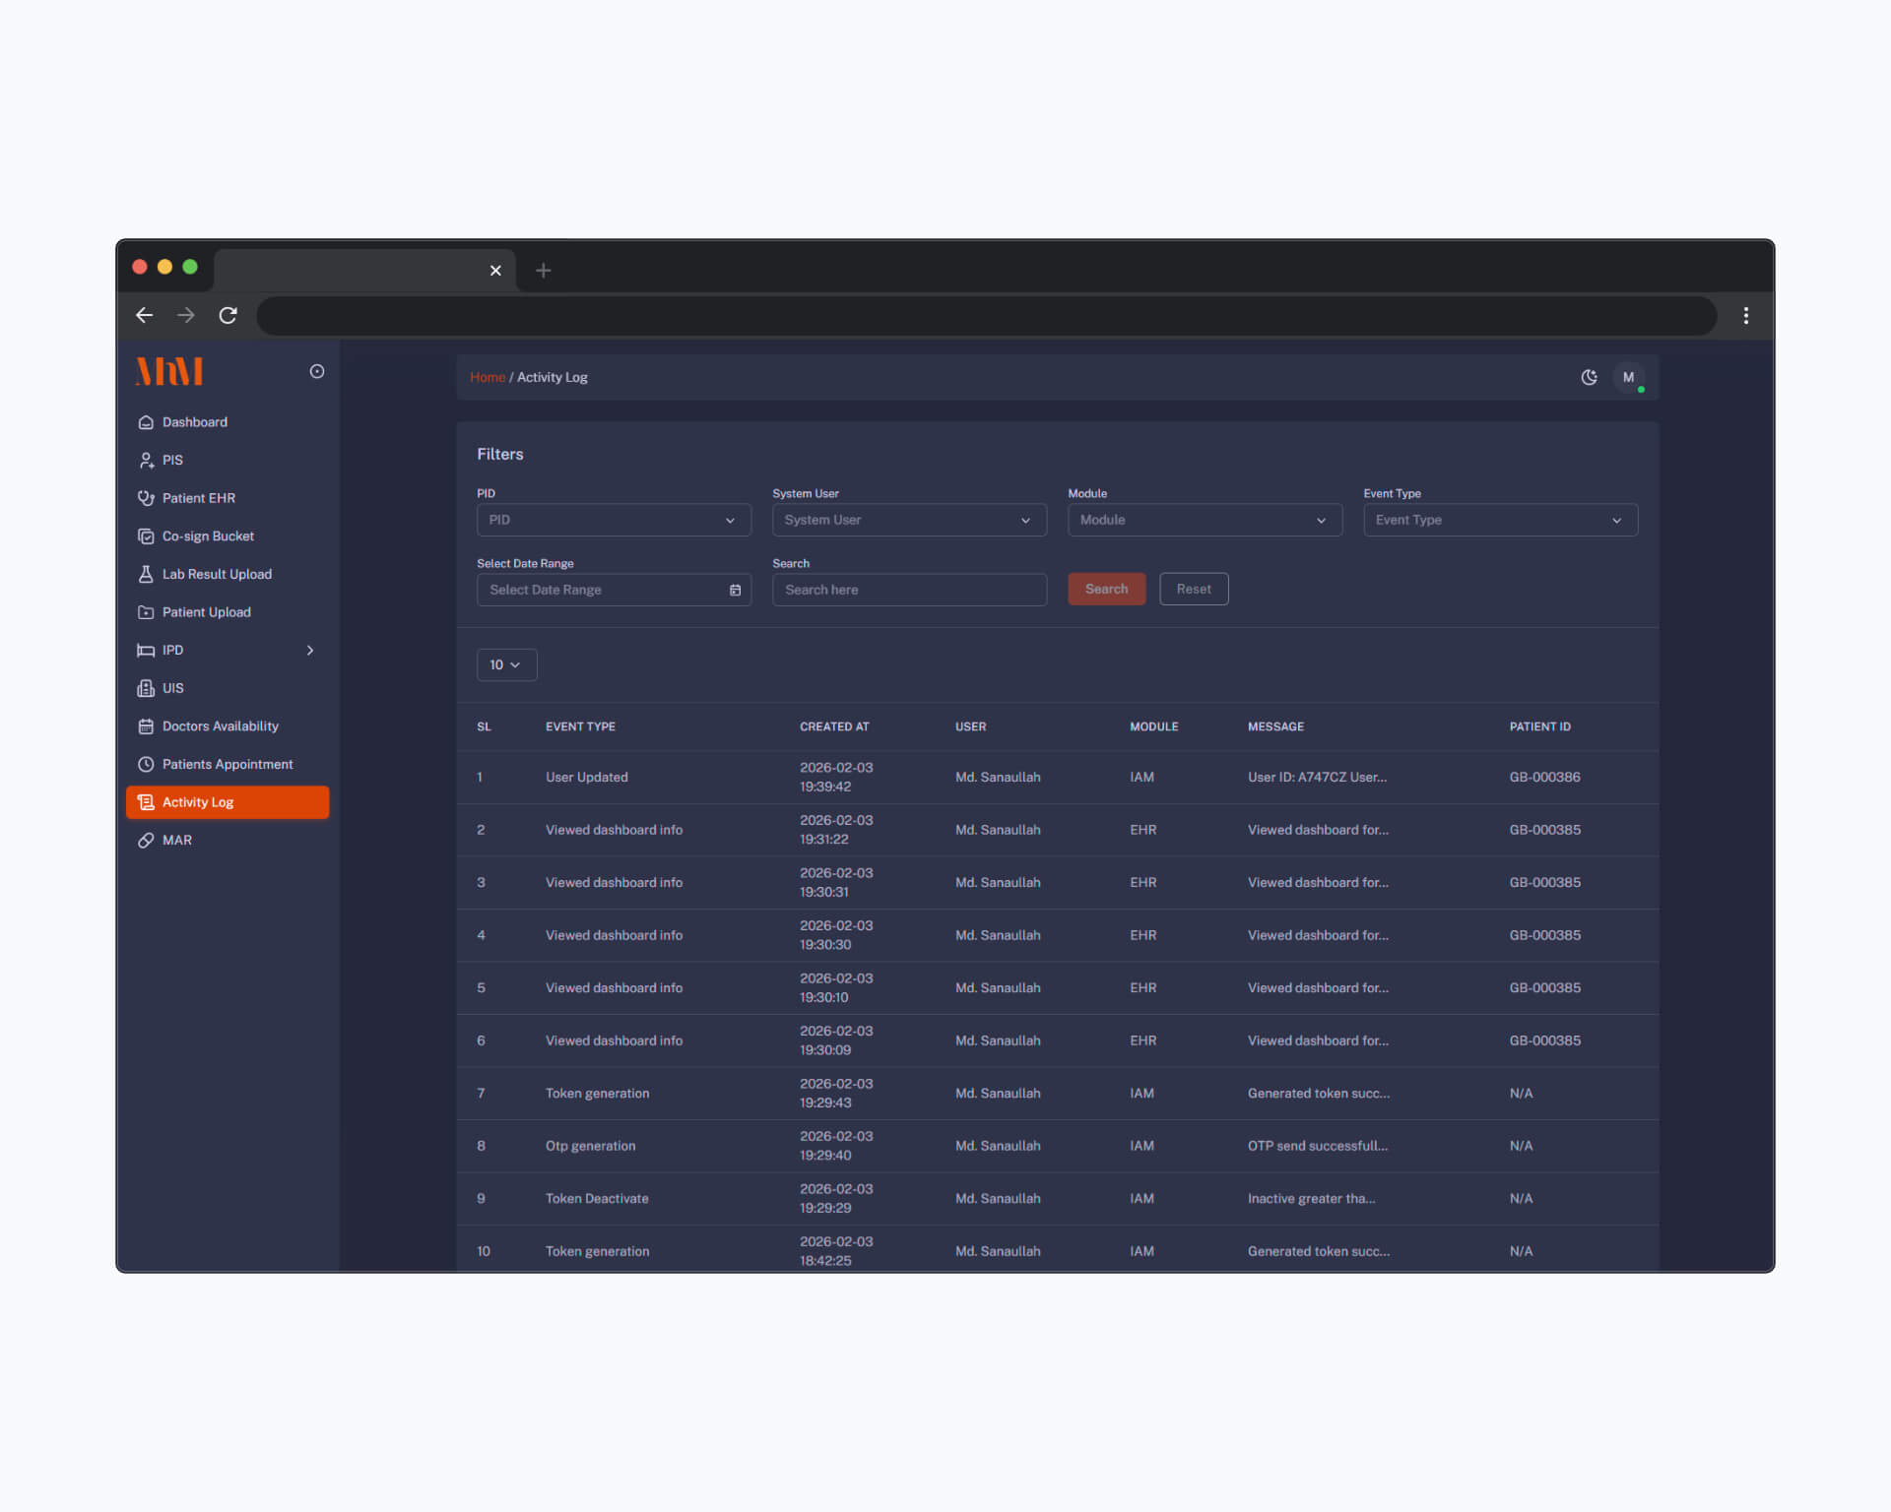Open Co-sign Bucket in sidebar
1891x1512 pixels.
pyautogui.click(x=207, y=536)
